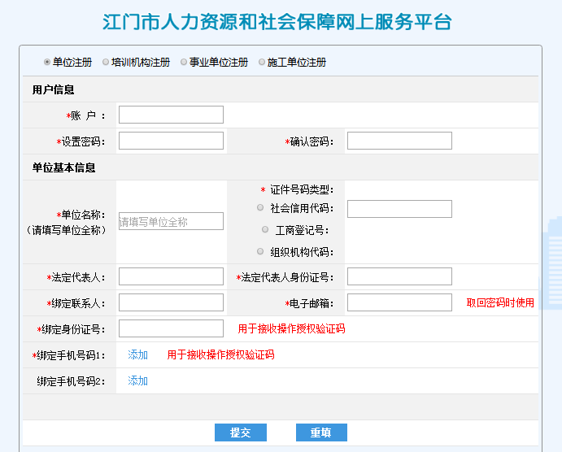Click the 绑定联系人 input field

click(171, 302)
